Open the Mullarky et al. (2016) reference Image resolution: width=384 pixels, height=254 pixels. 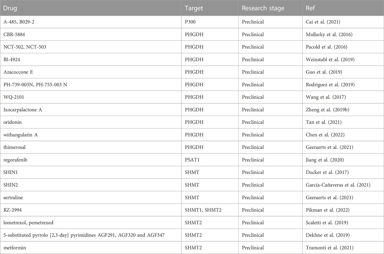tap(329, 35)
